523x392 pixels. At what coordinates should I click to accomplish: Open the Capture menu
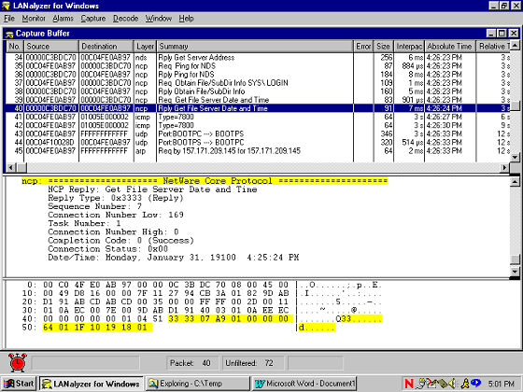(93, 19)
